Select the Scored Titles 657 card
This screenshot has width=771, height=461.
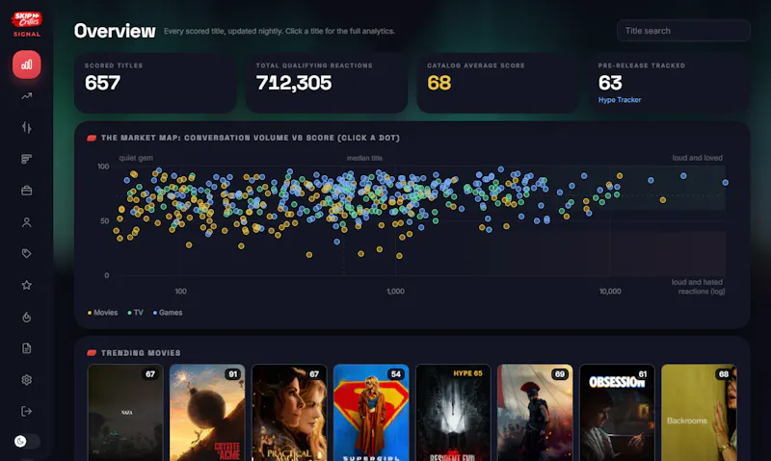[155, 84]
